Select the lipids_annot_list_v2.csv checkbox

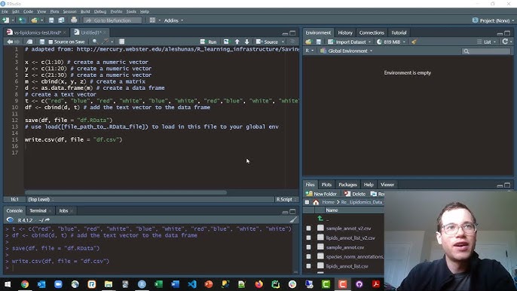pos(308,238)
